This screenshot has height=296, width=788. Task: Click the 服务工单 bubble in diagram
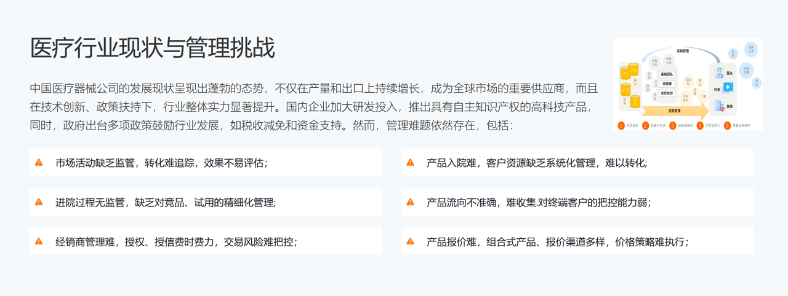coord(750,49)
